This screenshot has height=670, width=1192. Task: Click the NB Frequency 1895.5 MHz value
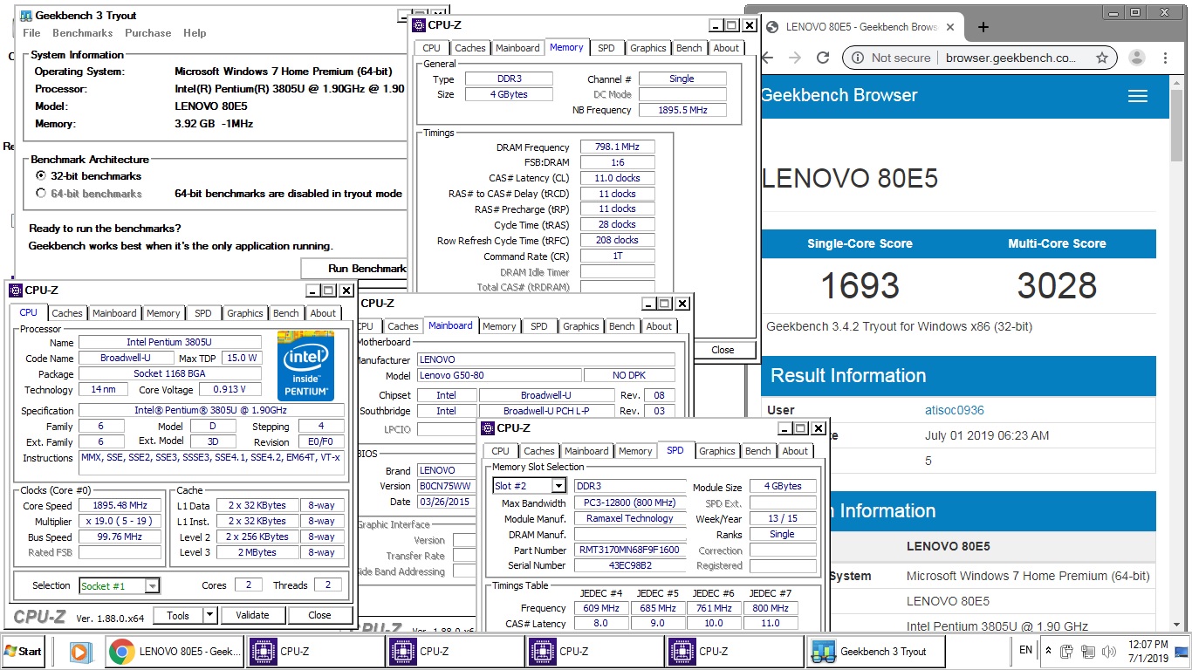[682, 111]
